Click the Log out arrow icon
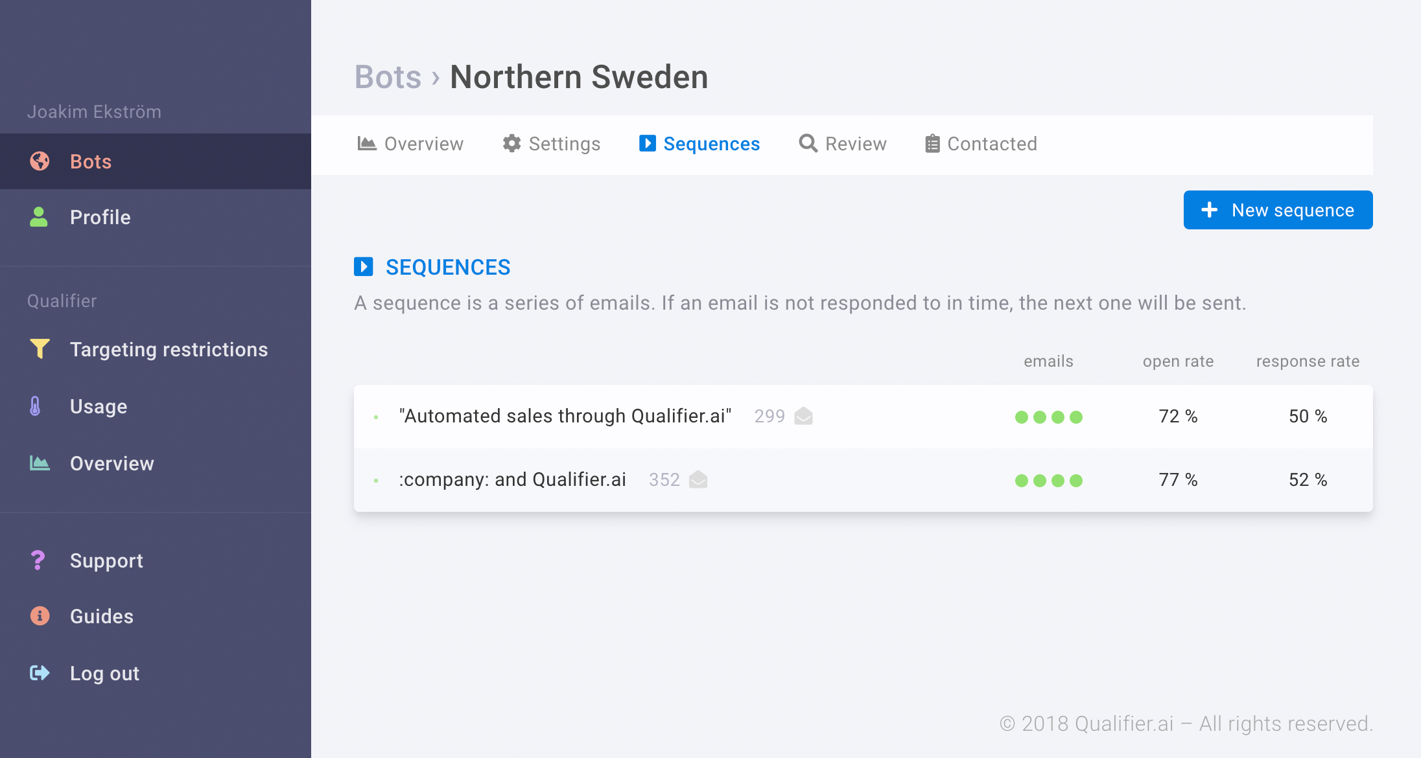 point(40,673)
